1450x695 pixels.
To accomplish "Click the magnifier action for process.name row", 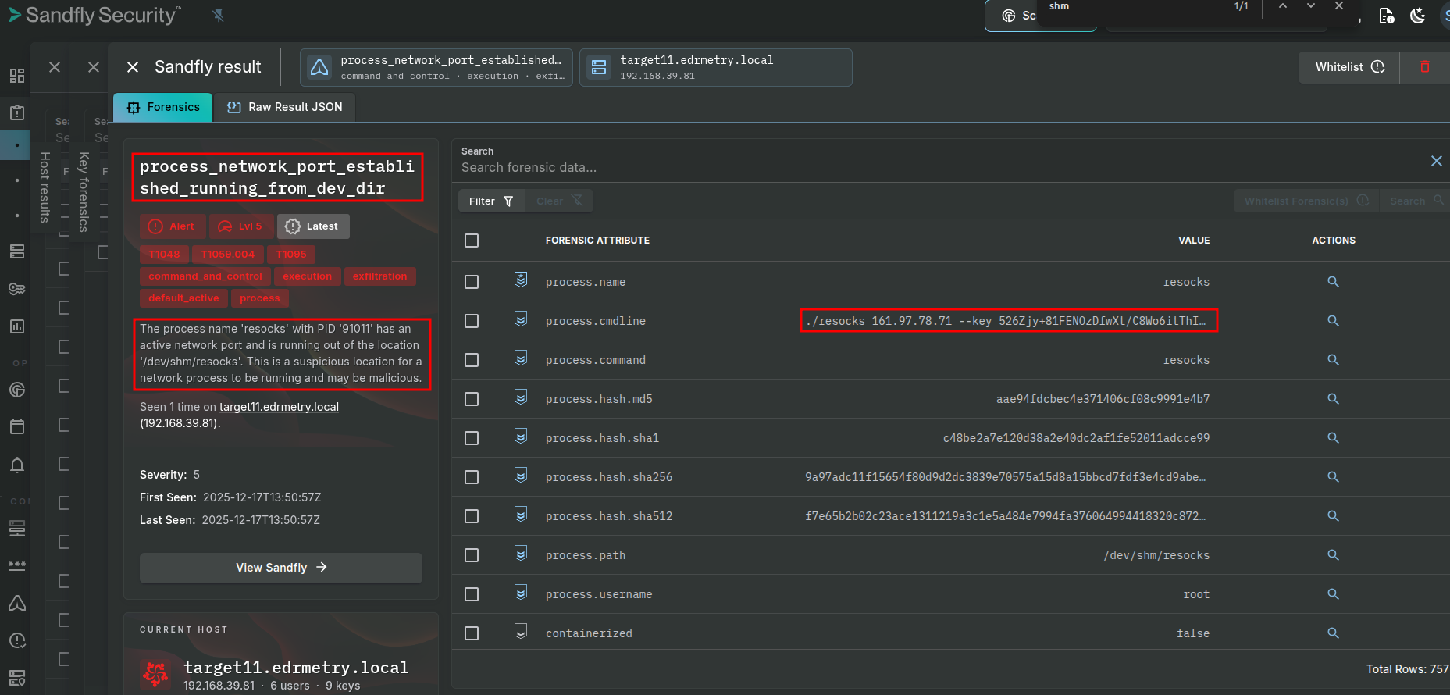I will (1333, 282).
